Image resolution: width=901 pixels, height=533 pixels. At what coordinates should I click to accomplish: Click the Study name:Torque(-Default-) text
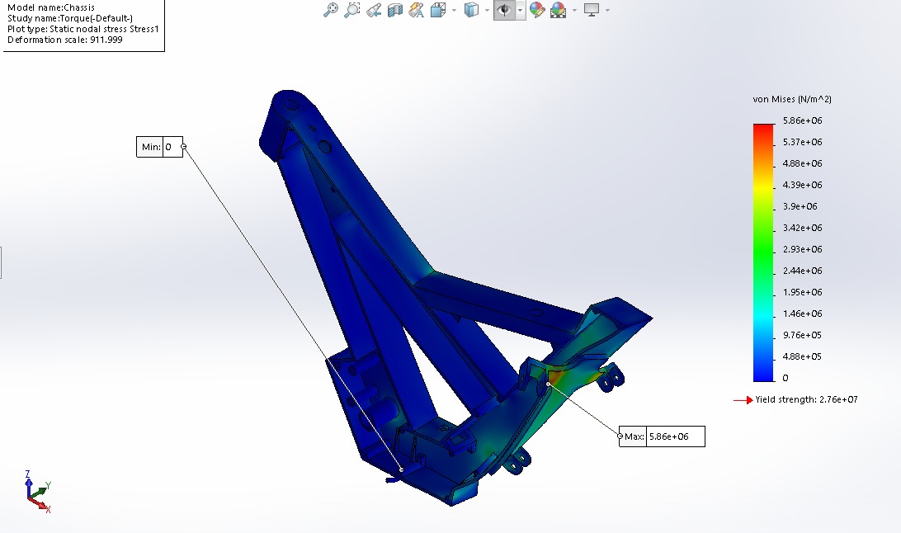click(x=70, y=18)
